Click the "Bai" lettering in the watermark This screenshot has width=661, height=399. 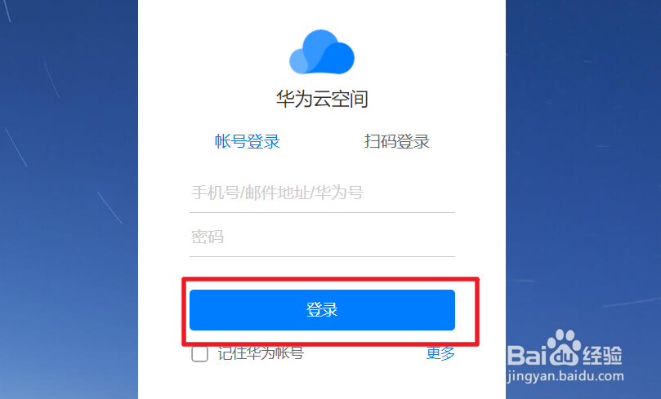click(x=527, y=355)
